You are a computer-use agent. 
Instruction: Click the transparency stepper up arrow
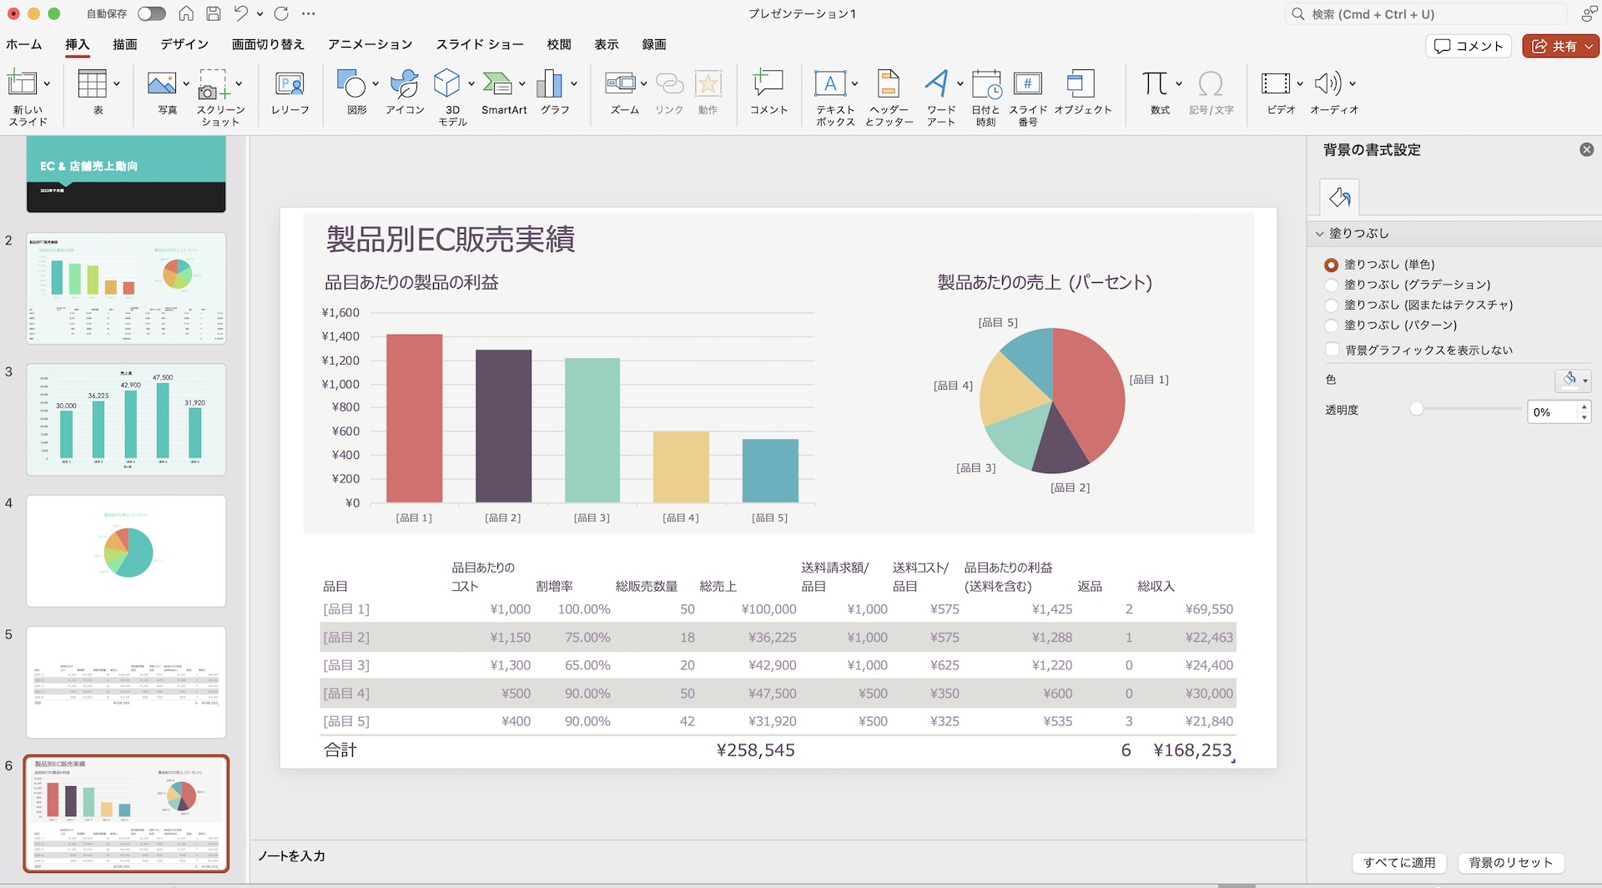(x=1584, y=406)
